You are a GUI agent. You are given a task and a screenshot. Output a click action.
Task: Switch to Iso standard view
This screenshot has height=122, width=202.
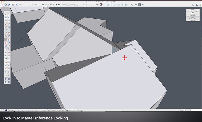click(20, 5)
